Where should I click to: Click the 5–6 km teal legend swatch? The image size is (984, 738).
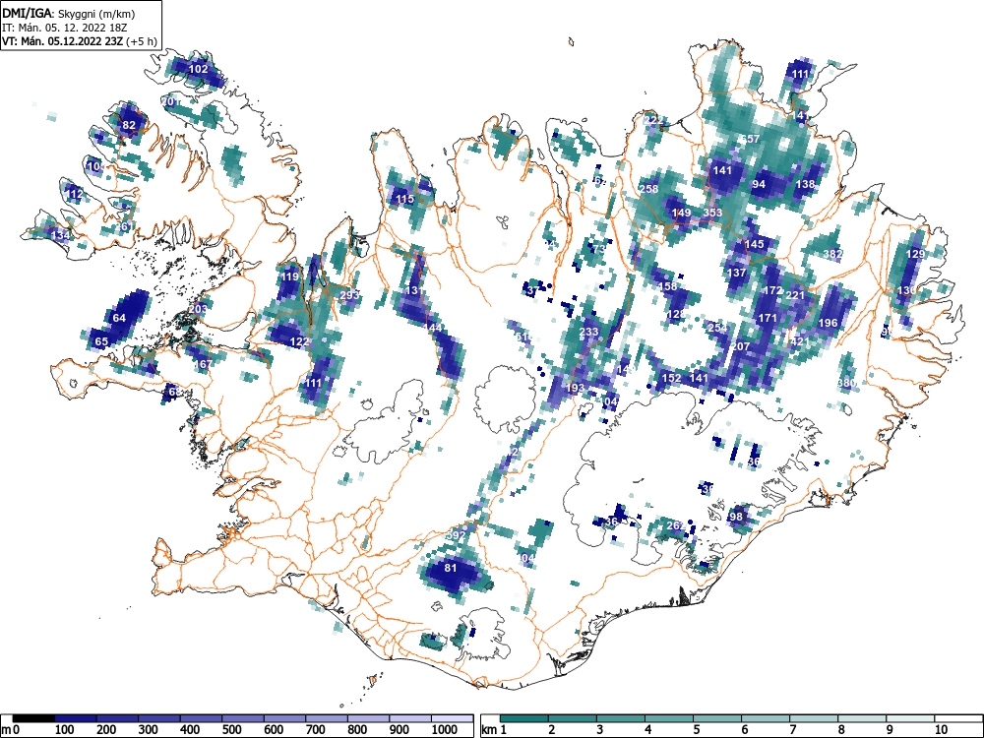coord(717,718)
